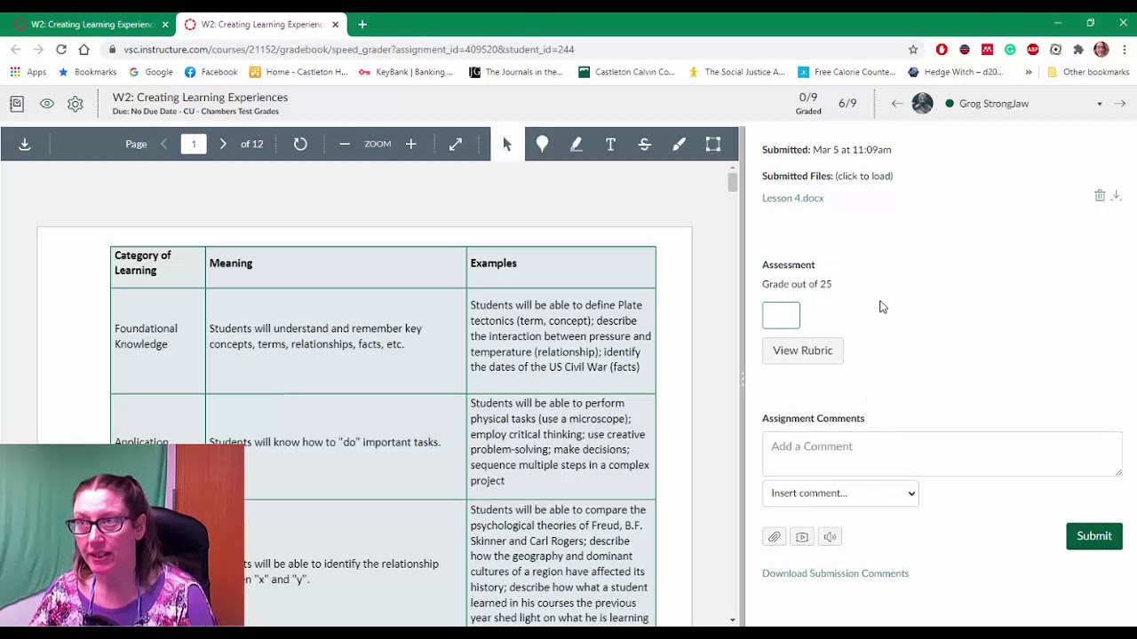The height and width of the screenshot is (639, 1137).
Task: Open the Lesson 4.docx submission file
Action: click(792, 198)
